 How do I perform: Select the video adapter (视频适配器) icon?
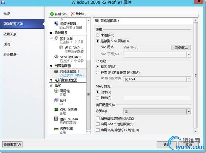(56, 24)
